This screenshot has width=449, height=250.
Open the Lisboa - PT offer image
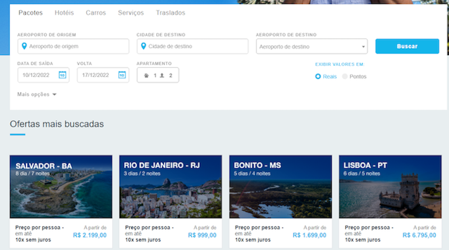[390, 187]
